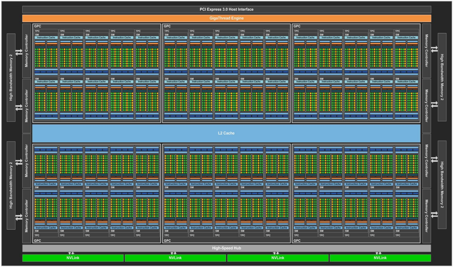Viewport: 455px width, 267px height.
Task: Click first TPC label in bottom-left GPC
Action: 37,235
